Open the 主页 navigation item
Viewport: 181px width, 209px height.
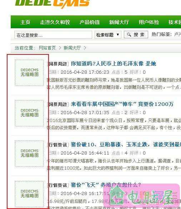coord(25,22)
